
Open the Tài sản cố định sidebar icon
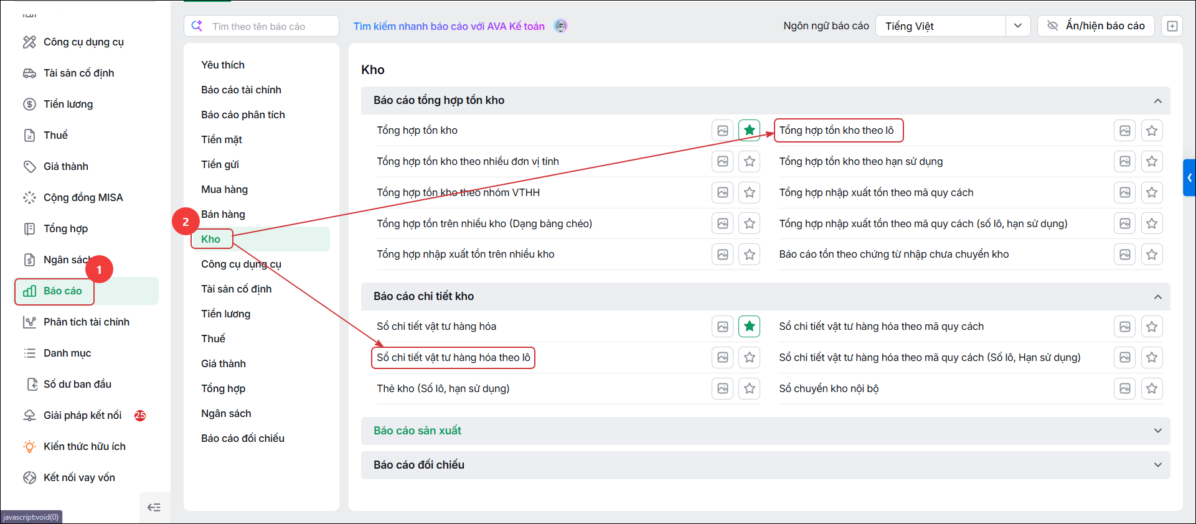point(29,73)
